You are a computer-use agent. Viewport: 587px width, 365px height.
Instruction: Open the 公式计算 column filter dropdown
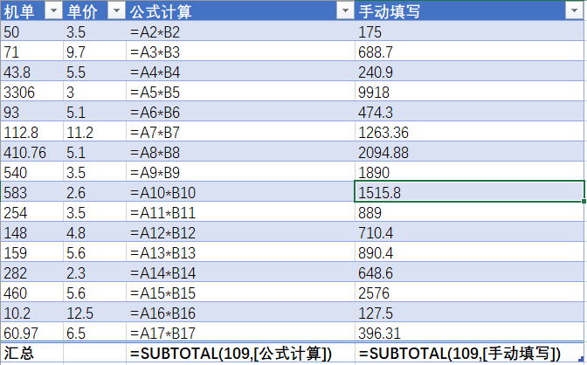[345, 10]
